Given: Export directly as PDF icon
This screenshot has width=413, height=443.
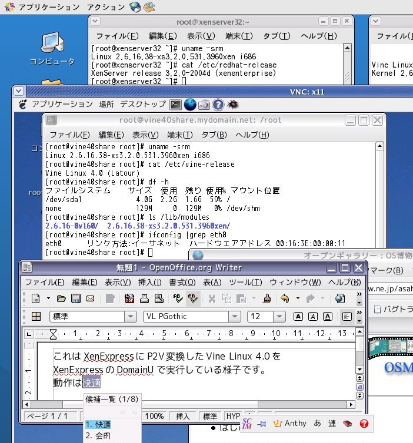Looking at the screenshot, I should tap(129, 298).
